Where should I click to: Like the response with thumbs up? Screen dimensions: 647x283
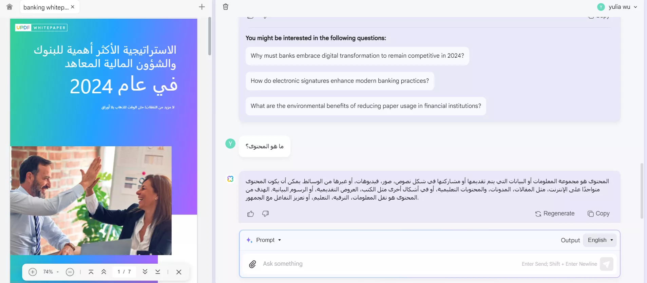[x=251, y=214]
